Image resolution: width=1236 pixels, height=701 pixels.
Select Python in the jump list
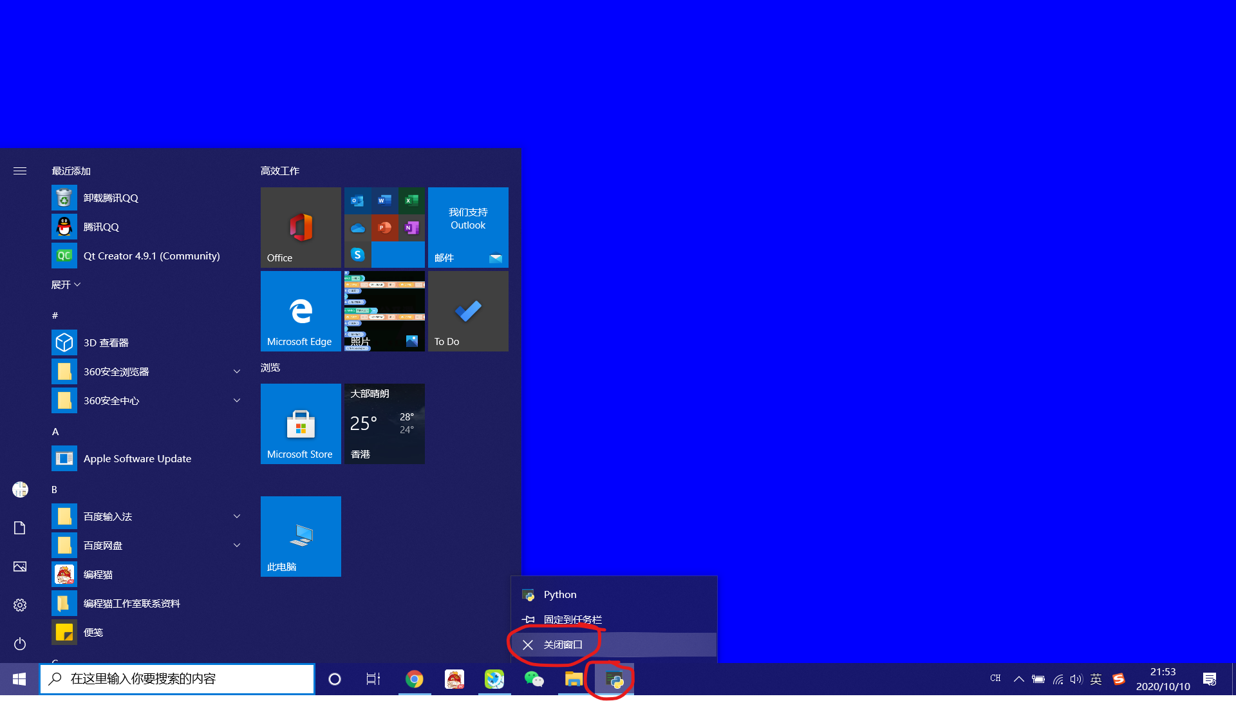[613, 594]
